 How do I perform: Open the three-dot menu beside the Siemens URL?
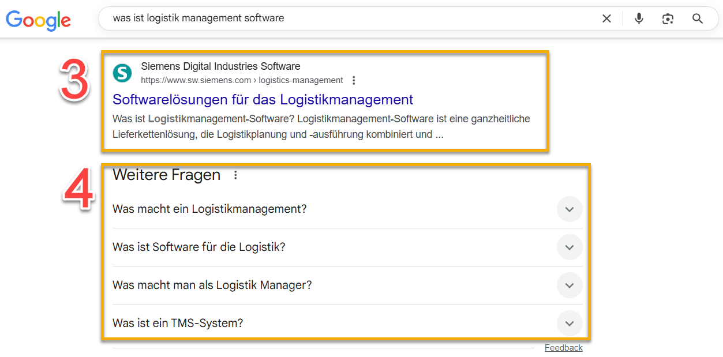coord(354,80)
